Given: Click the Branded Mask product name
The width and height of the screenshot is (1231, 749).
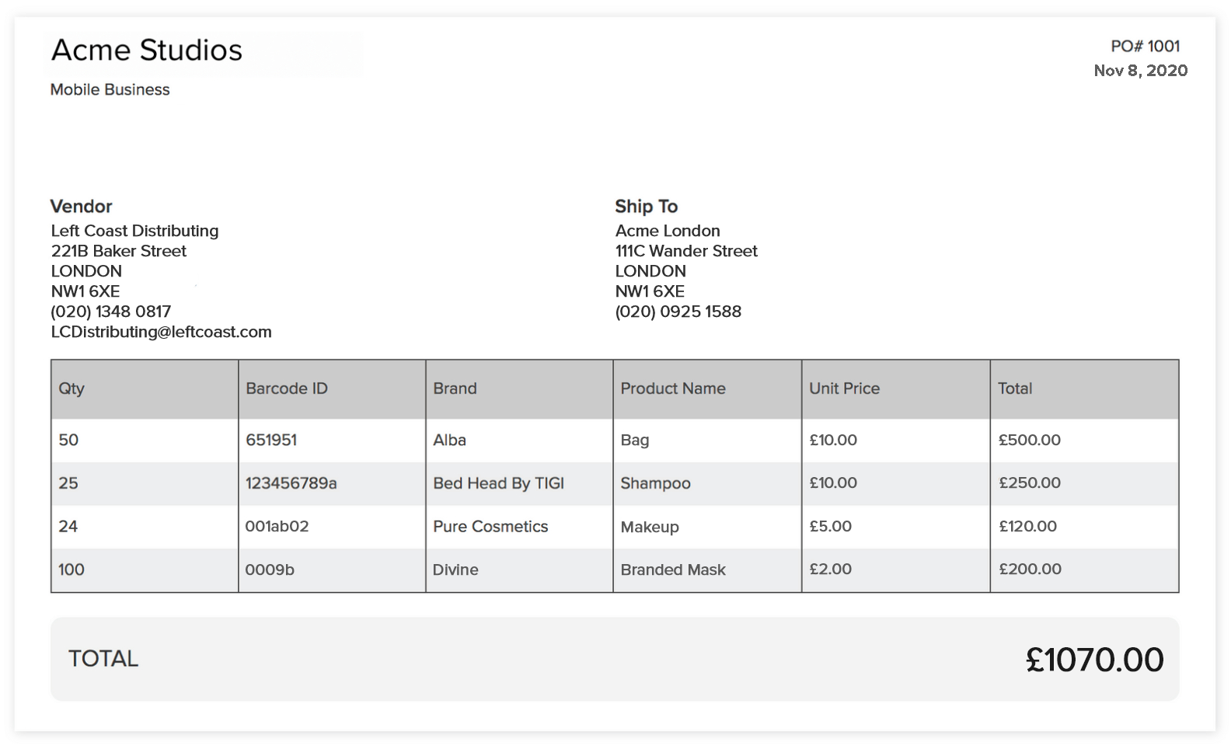Looking at the screenshot, I should click(x=673, y=570).
